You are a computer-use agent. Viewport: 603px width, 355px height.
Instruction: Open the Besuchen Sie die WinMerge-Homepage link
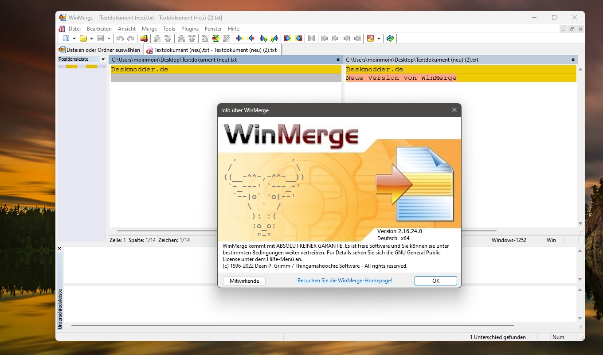pos(345,281)
